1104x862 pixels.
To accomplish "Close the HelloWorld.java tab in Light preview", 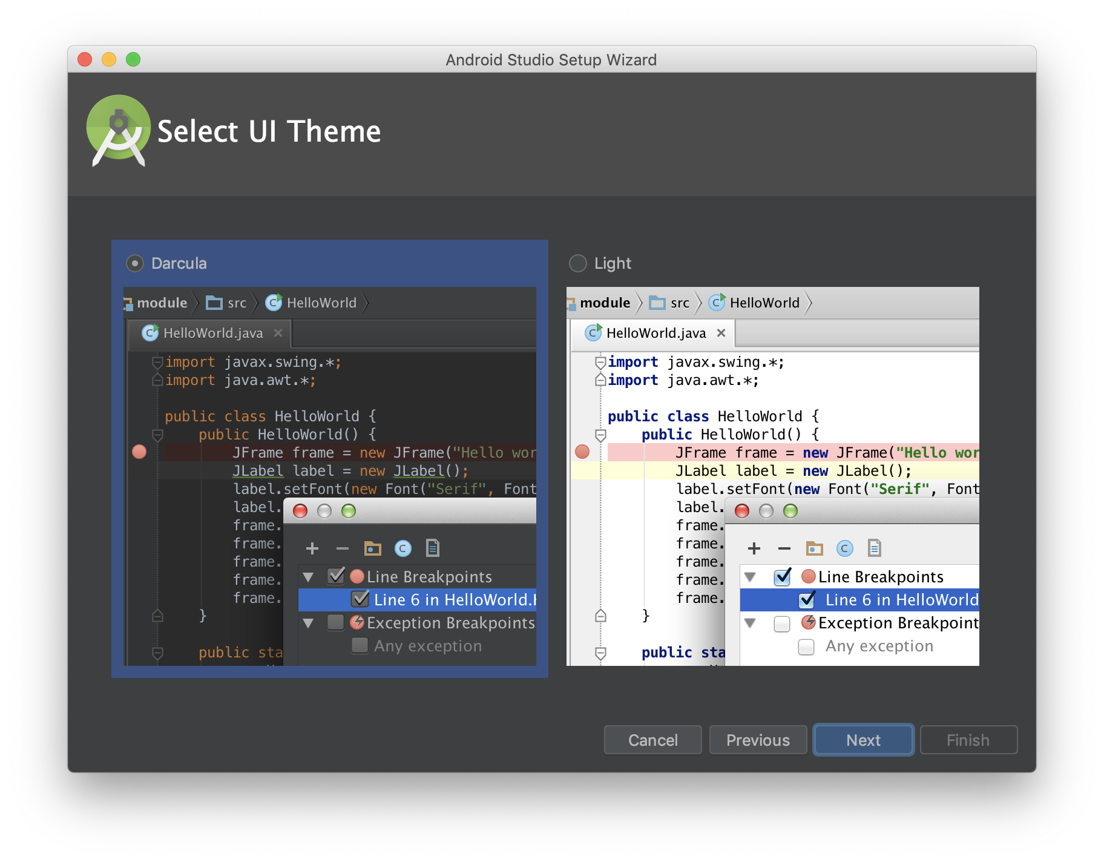I will click(x=721, y=333).
